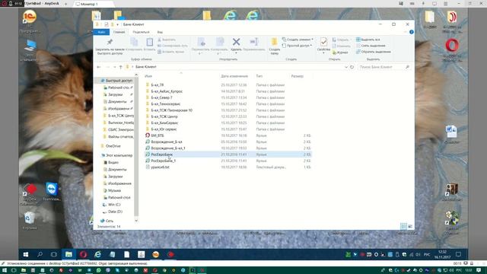Click the Copy (Копировать) ribbon icon
This screenshot has width=487, height=274.
134,42
